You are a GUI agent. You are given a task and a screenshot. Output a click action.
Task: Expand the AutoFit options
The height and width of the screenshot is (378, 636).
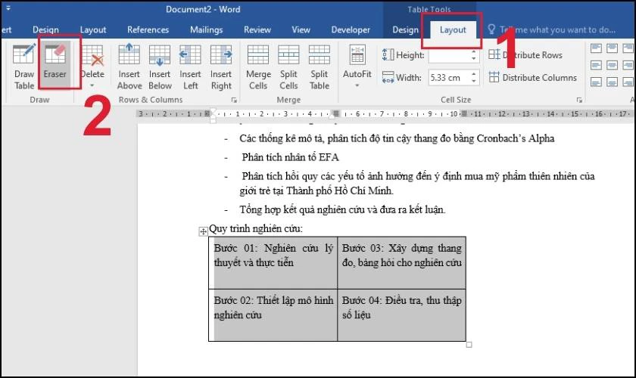point(357,67)
